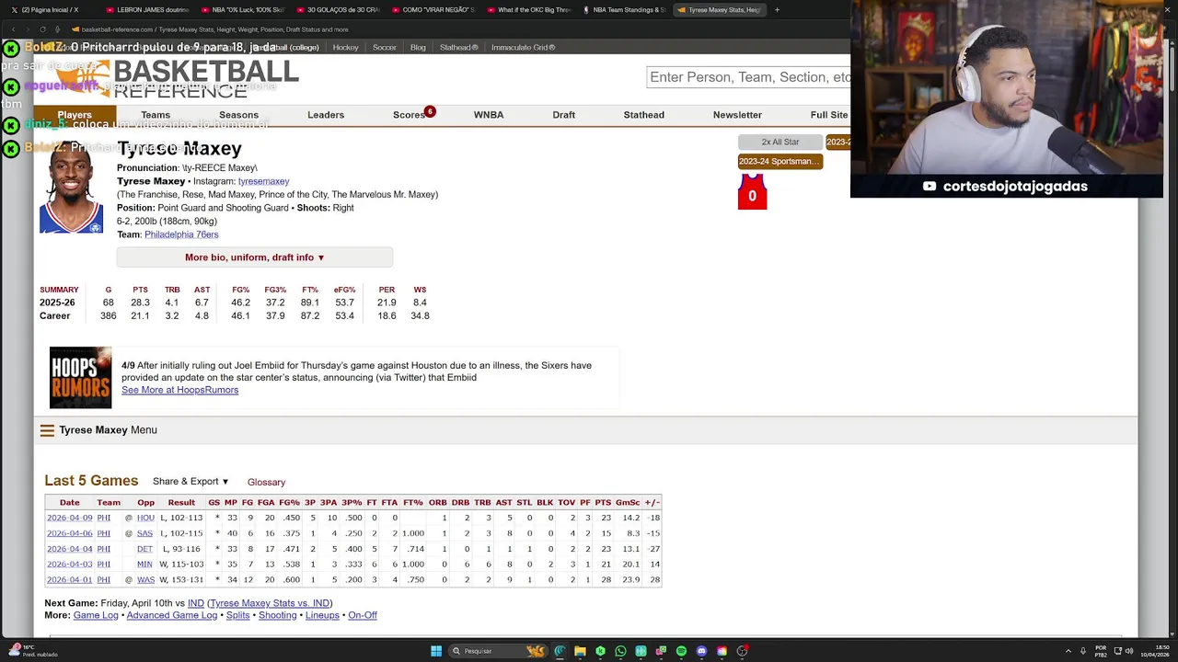Click the Edge browser taskbar icon
Screen dimensions: 1178x662
click(x=560, y=651)
